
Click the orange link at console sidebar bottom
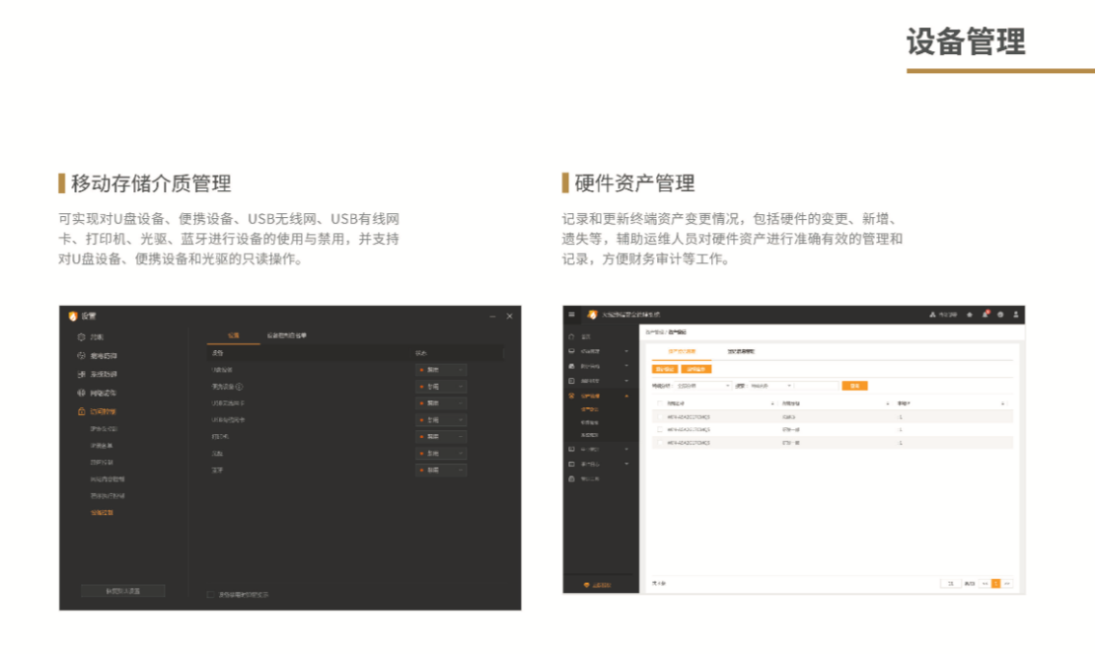598,585
